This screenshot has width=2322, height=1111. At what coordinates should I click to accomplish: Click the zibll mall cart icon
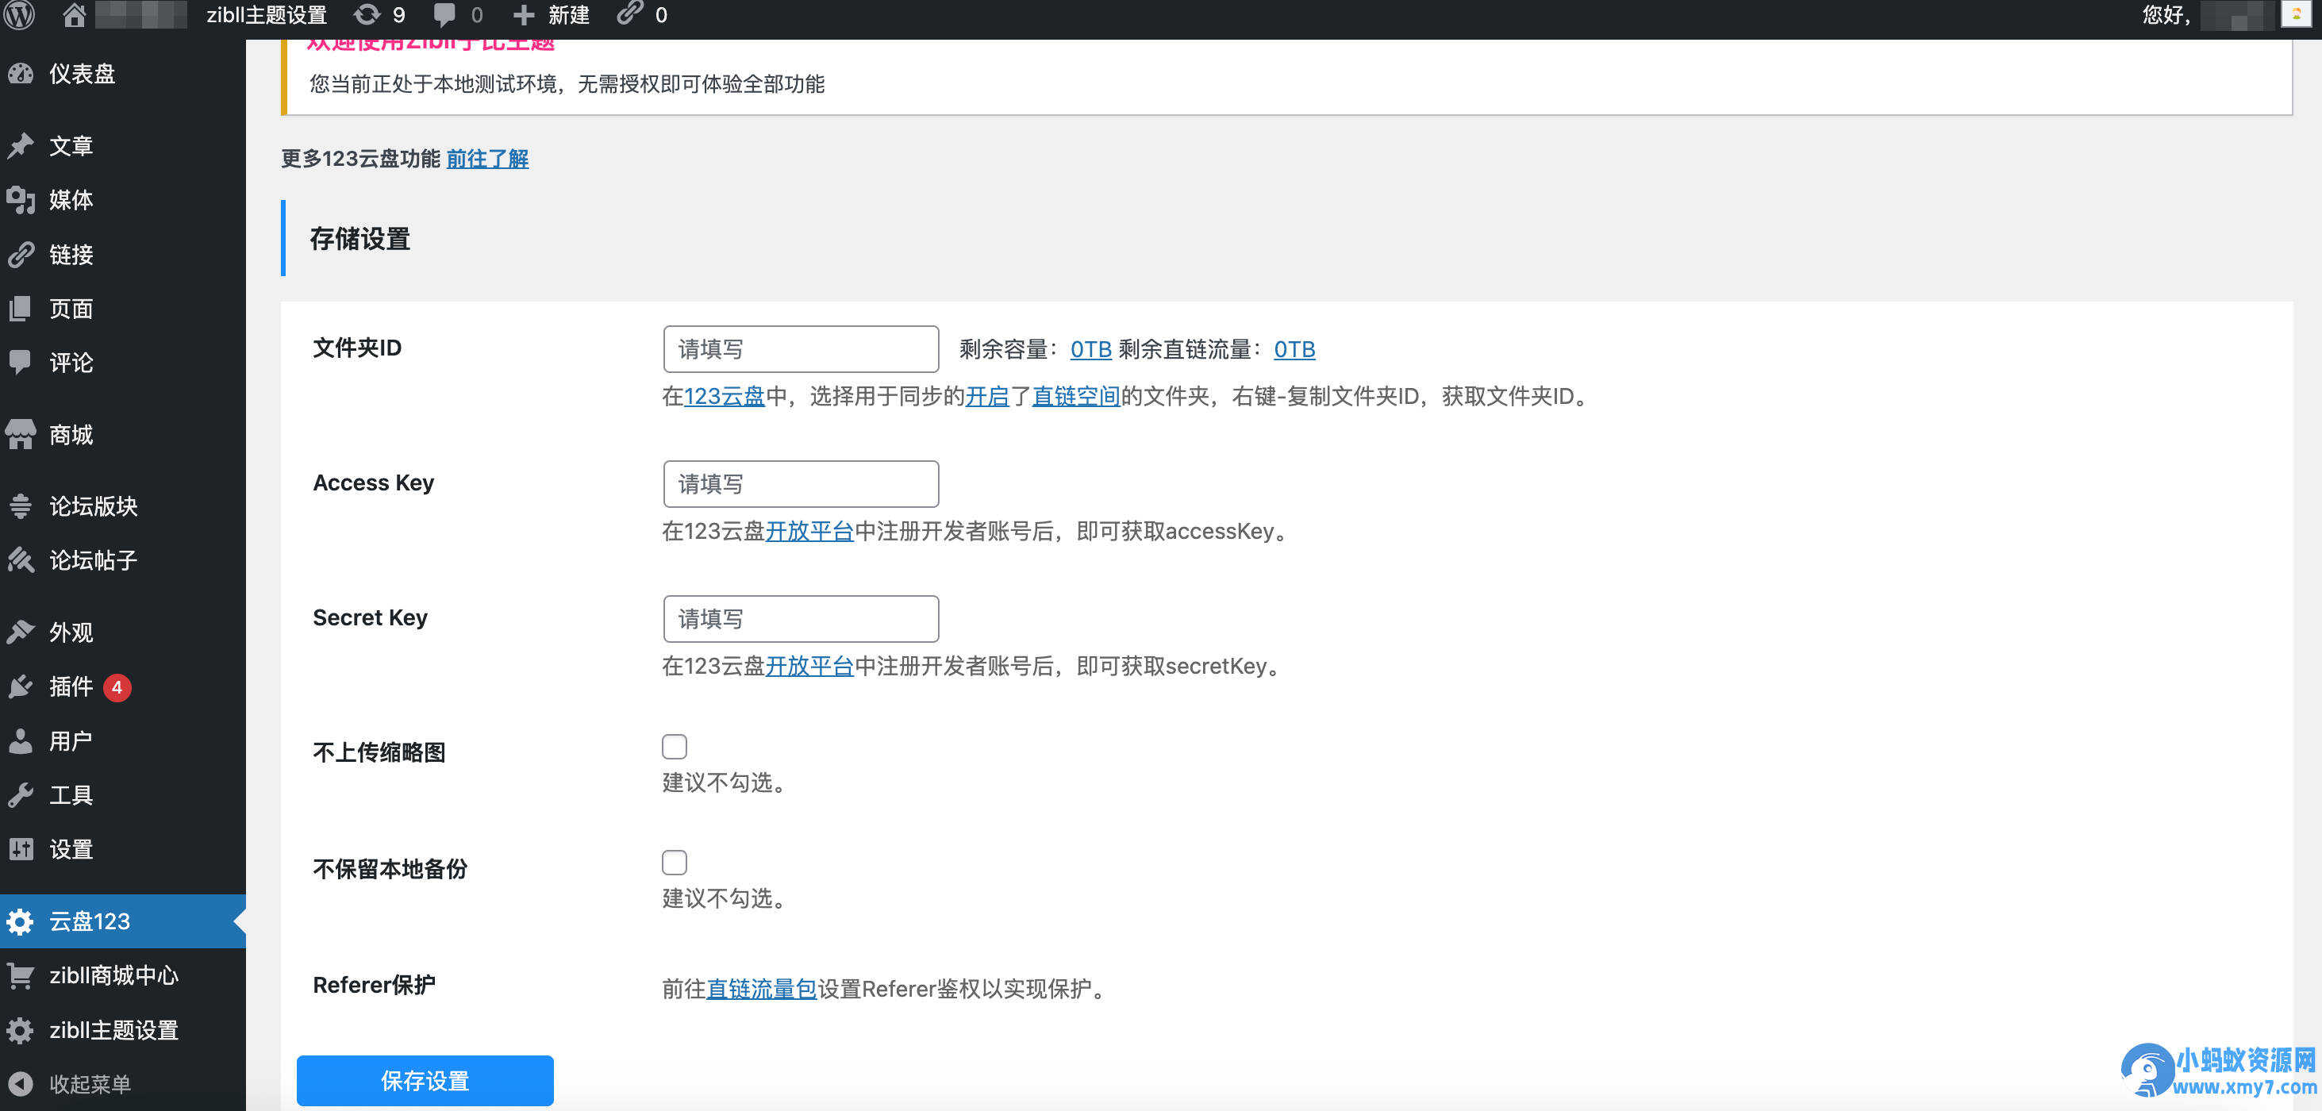coord(21,975)
